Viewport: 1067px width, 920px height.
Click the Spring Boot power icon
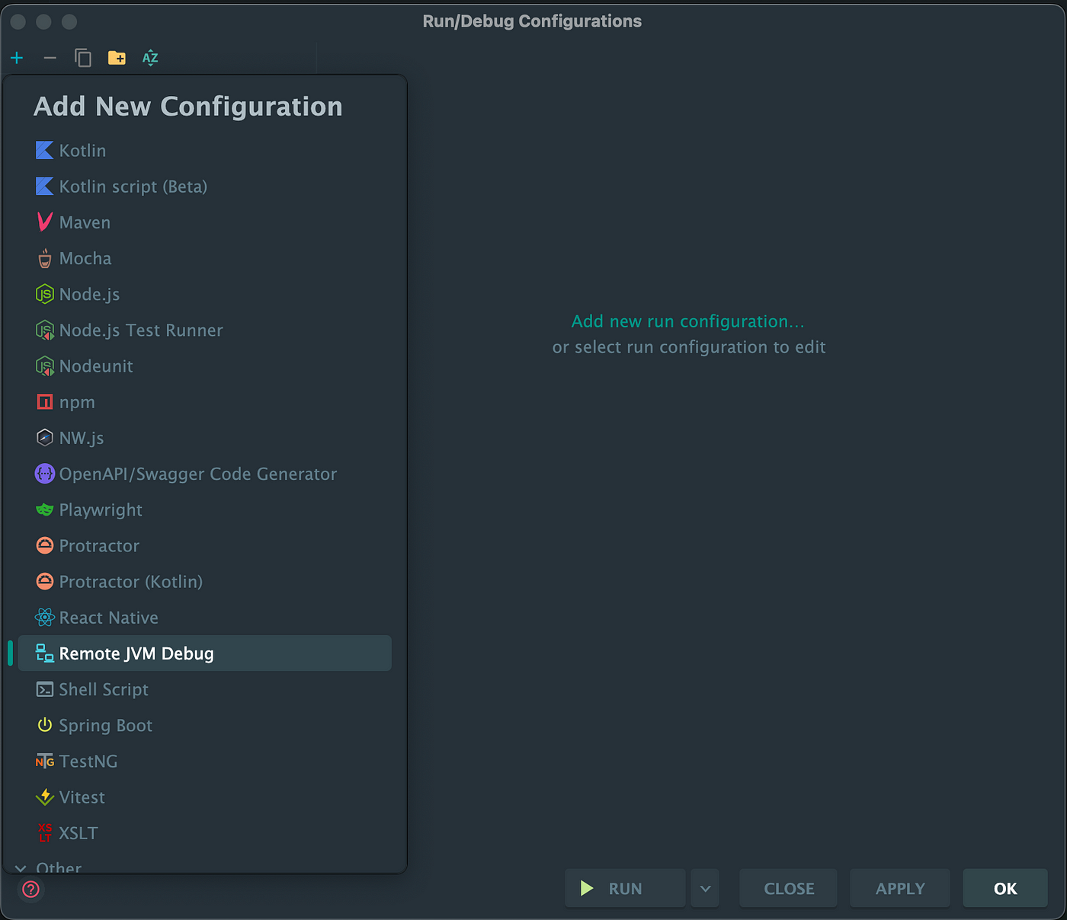pyautogui.click(x=45, y=725)
